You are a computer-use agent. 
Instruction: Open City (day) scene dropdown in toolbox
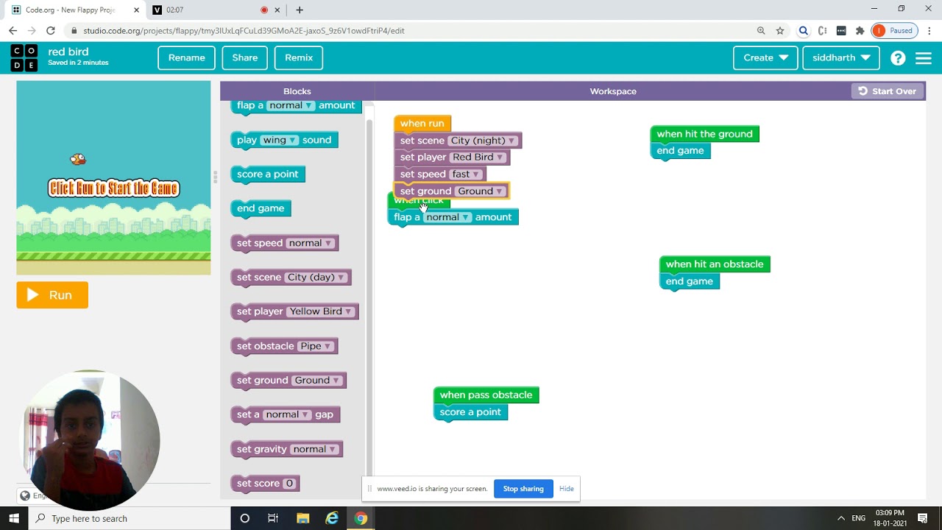point(316,278)
